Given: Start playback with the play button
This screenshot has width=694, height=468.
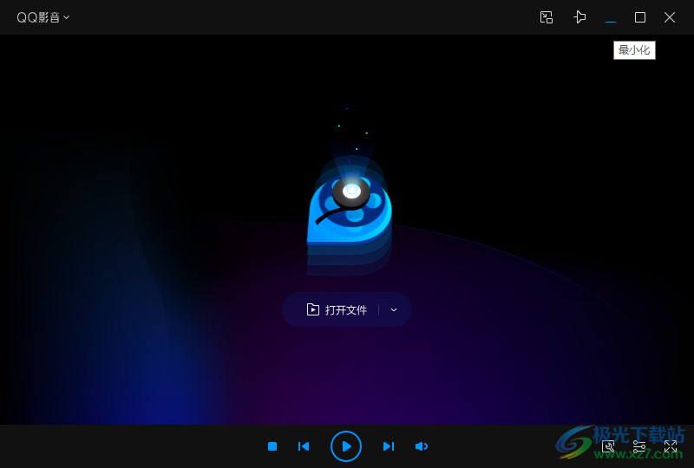Looking at the screenshot, I should 346,446.
